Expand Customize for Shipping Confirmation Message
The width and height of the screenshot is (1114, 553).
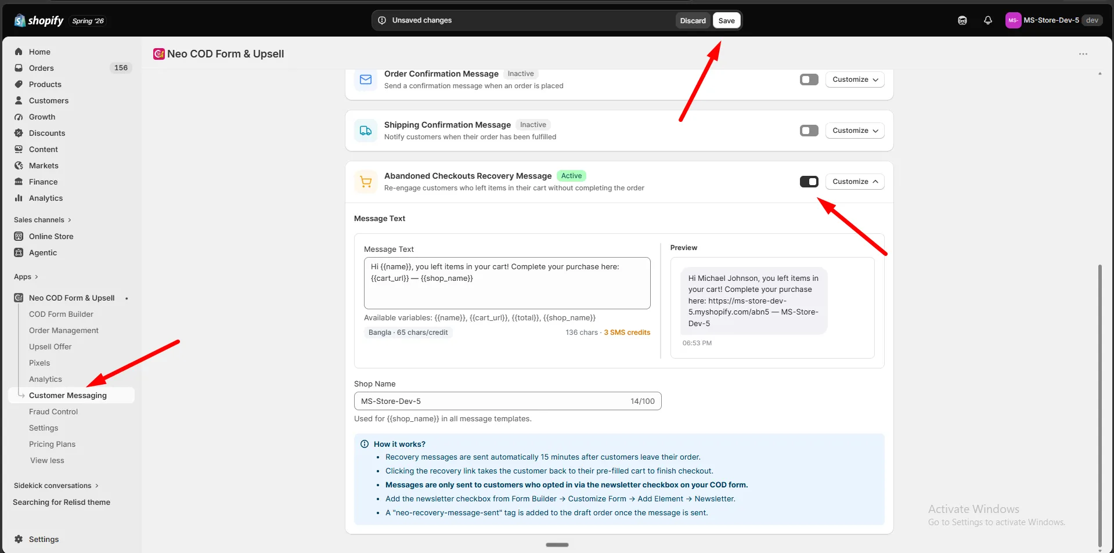click(x=855, y=131)
